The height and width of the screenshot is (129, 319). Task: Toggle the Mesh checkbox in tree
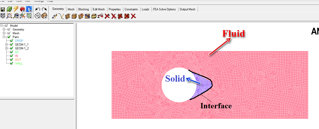(x=9, y=33)
